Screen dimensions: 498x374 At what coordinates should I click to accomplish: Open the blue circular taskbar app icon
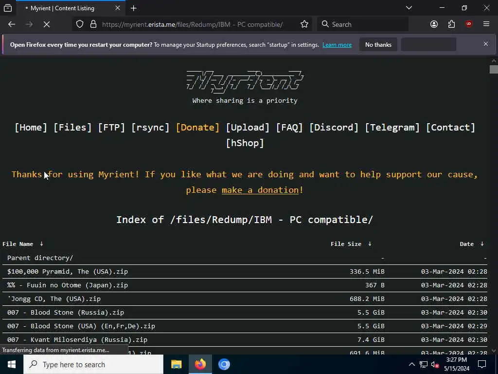click(224, 364)
